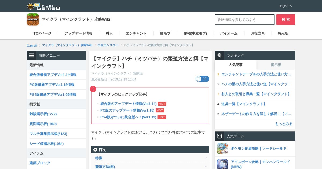
Task: Toggle the 目次 collapse arrow icon
Action: (x=95, y=150)
